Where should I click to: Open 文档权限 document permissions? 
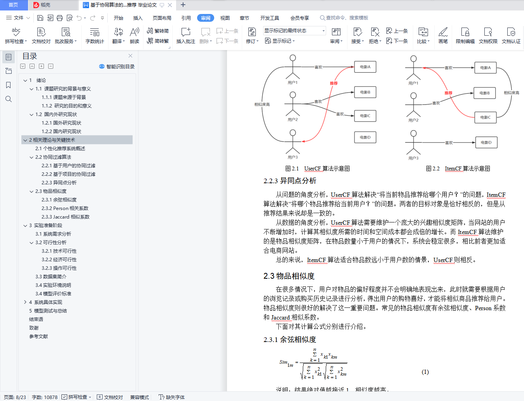point(488,35)
